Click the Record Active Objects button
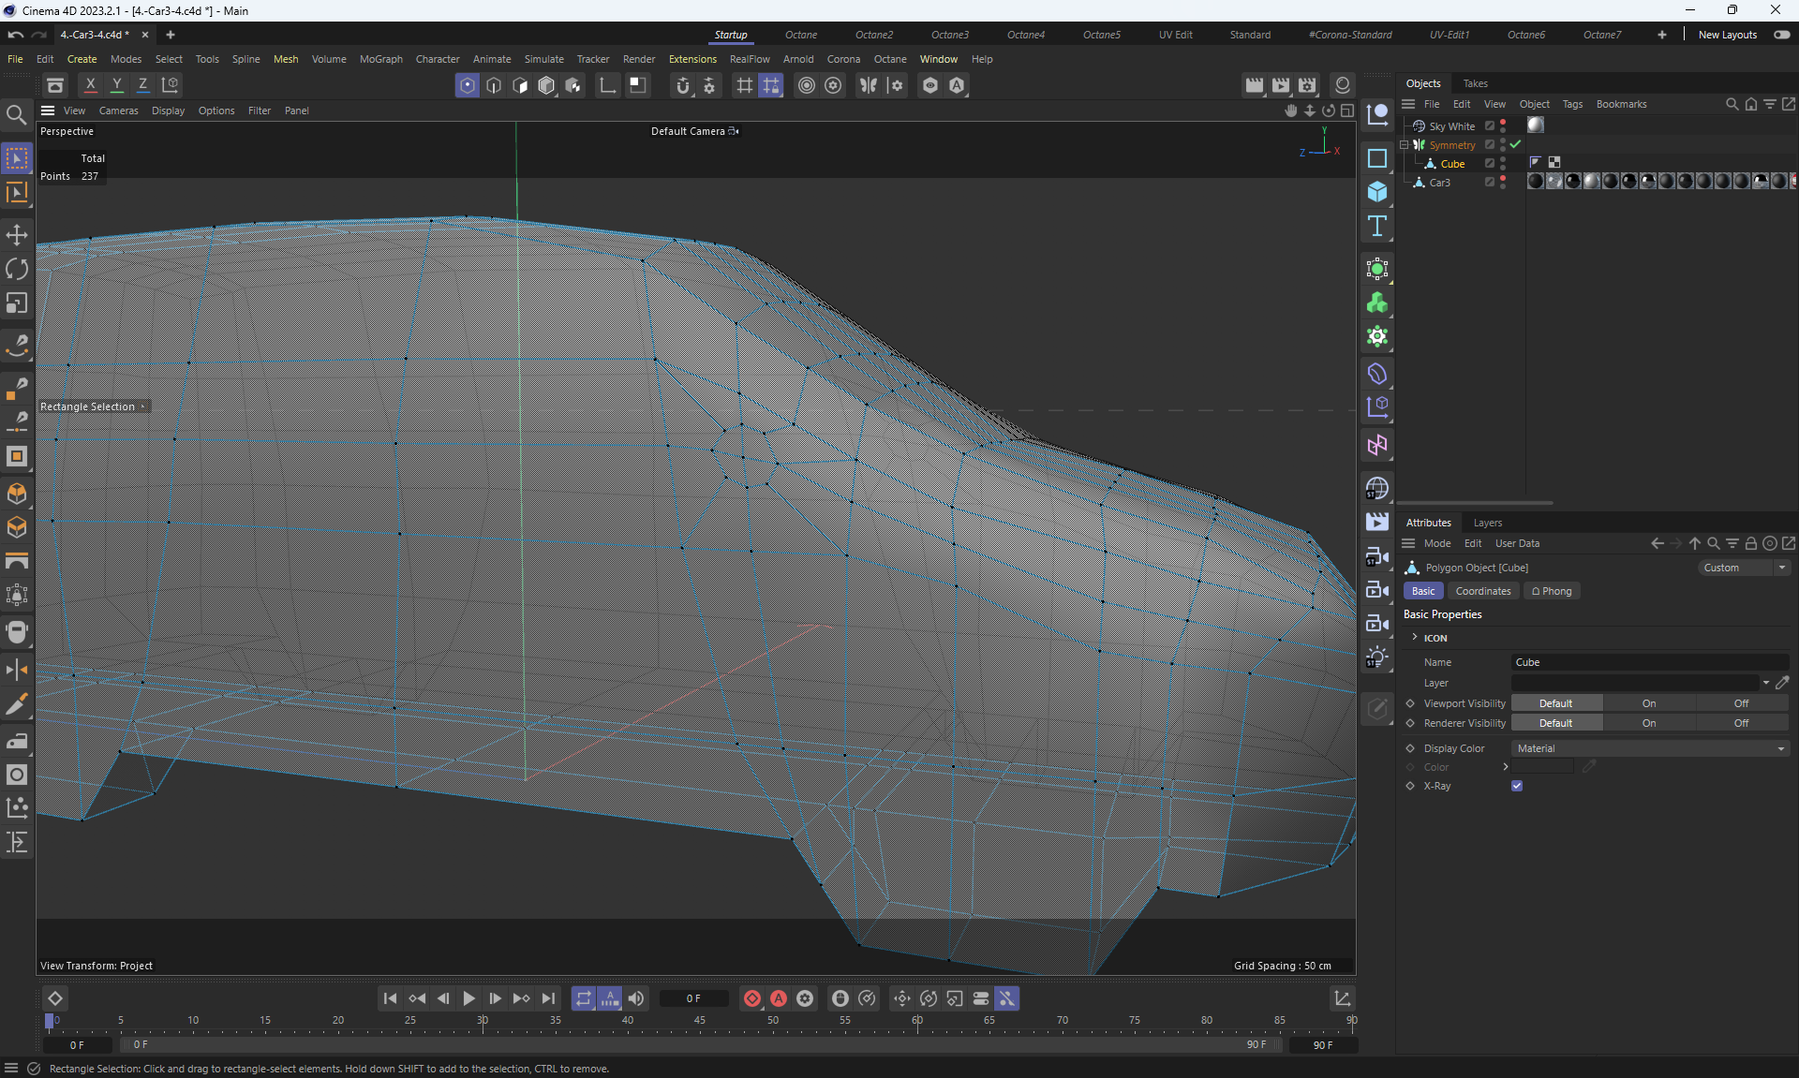This screenshot has height=1078, width=1799. [x=751, y=998]
